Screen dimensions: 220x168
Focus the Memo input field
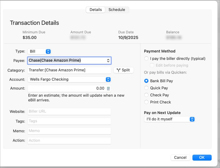pos(69,131)
